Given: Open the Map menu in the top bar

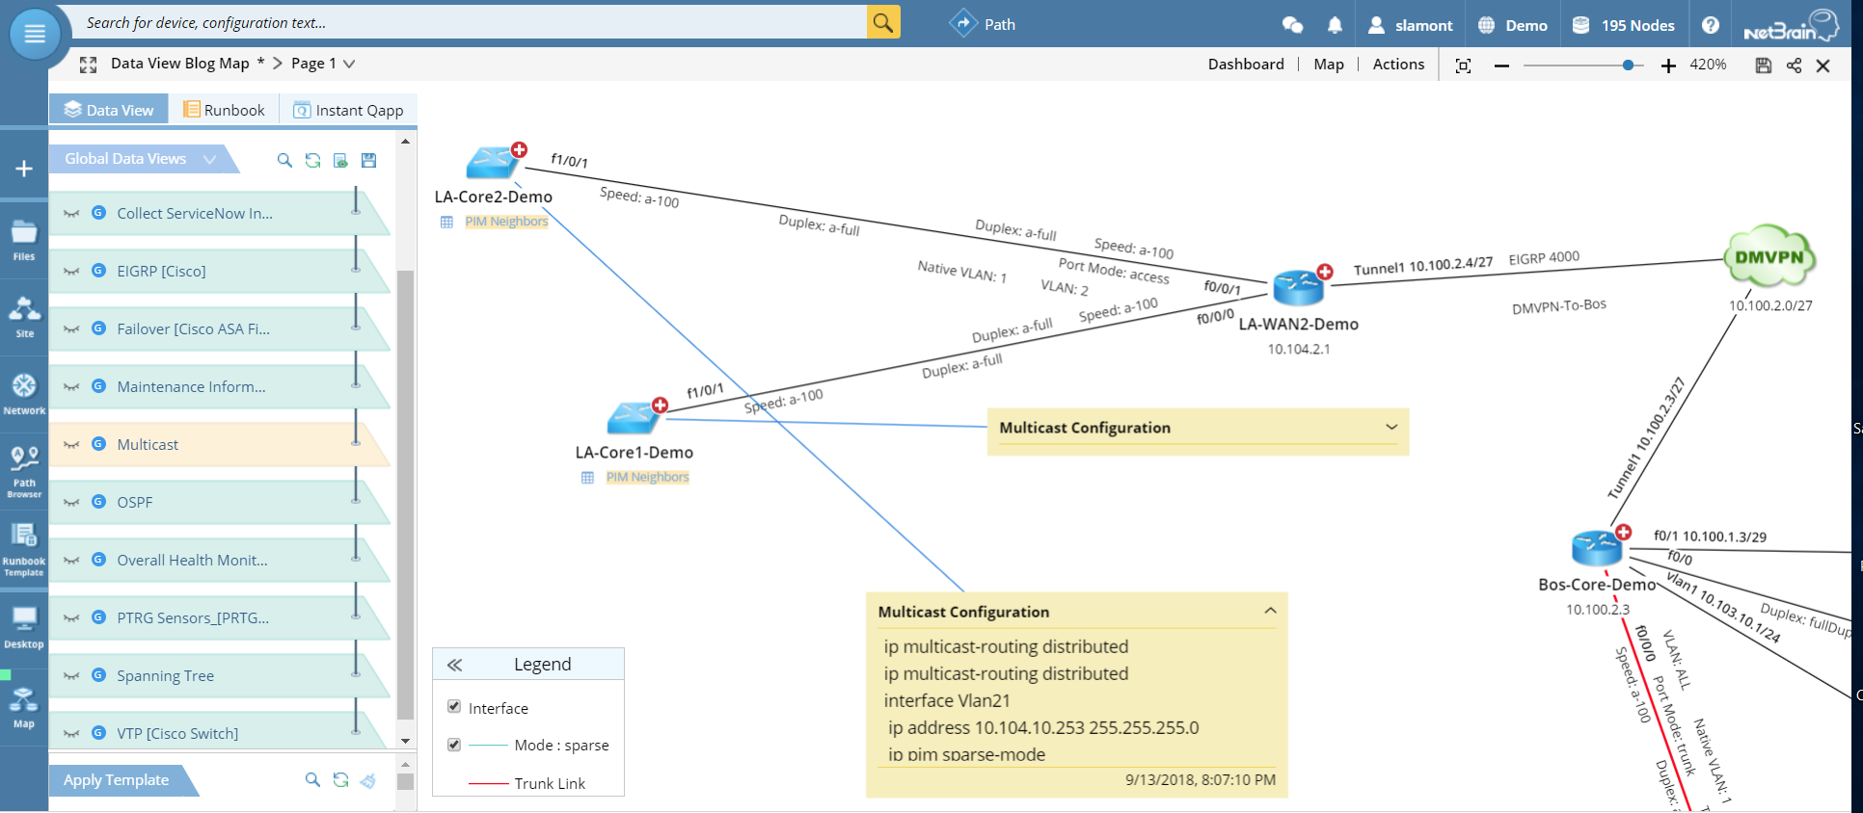Looking at the screenshot, I should point(1329,64).
